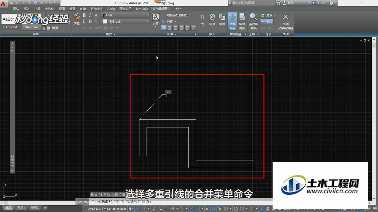Open the BIM 360 ribbon tab
The height and width of the screenshot is (212, 378).
point(142,9)
